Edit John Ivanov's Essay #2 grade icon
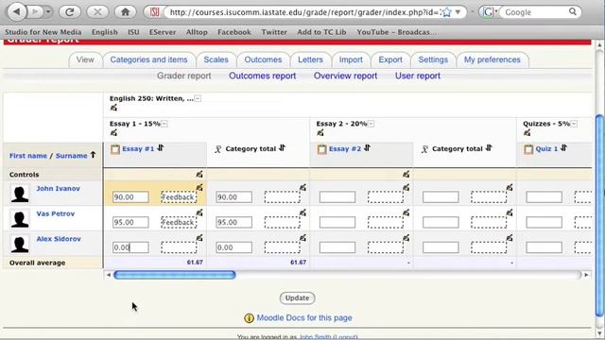This screenshot has width=605, height=340. point(406,187)
